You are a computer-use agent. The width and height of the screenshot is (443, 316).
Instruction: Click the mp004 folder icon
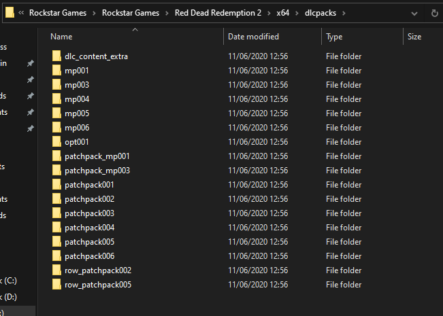[x=56, y=99]
